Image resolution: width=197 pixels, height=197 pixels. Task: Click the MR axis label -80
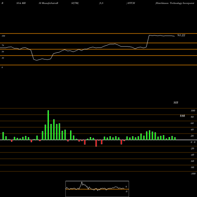click(x=192, y=167)
